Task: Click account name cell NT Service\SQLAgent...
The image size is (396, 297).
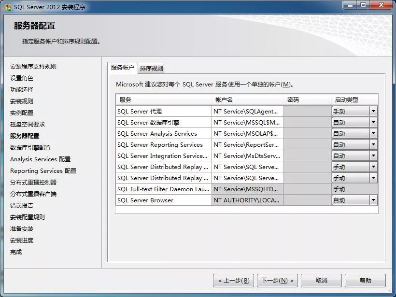Action: pos(247,112)
